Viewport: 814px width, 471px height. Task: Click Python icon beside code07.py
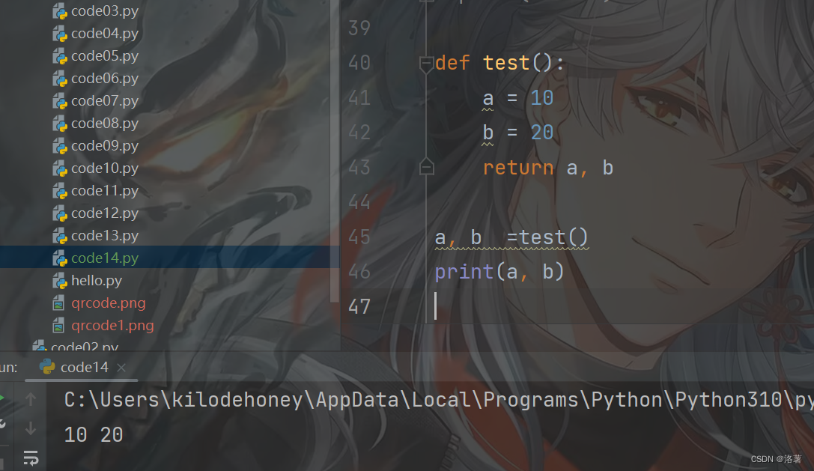point(60,101)
